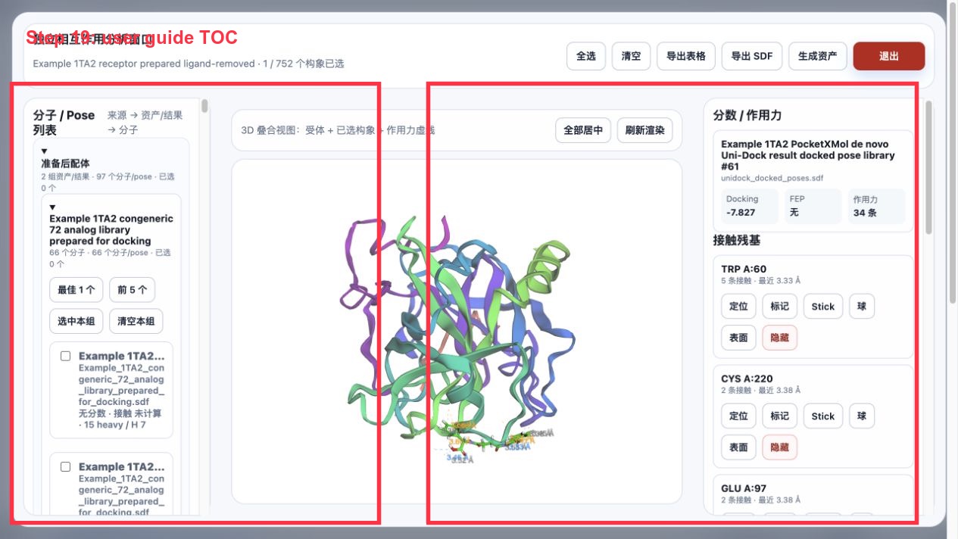
Task: Click the 球 button for TRP A:60
Action: click(862, 307)
